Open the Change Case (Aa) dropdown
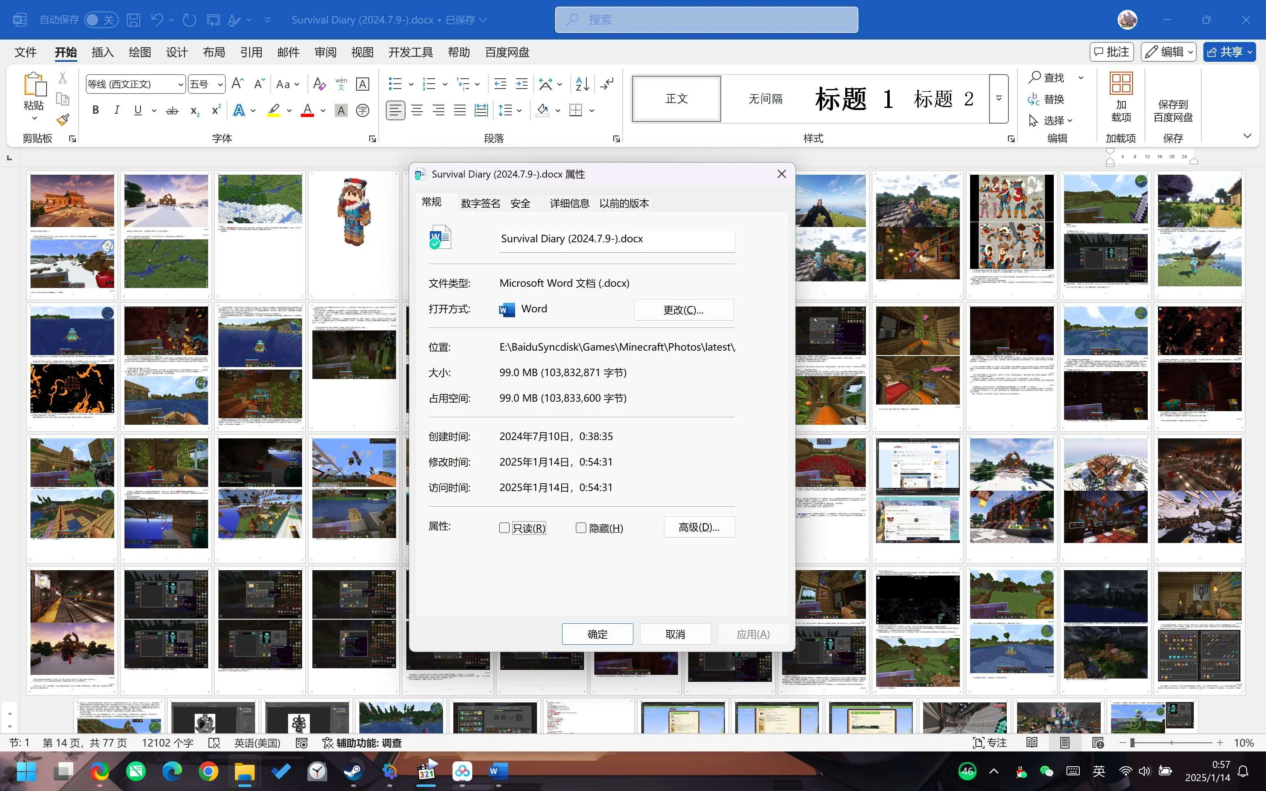The height and width of the screenshot is (791, 1266). pos(287,84)
